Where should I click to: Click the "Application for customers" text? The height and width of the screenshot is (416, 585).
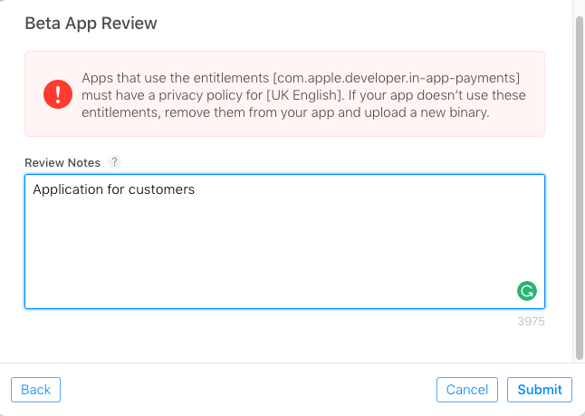coord(113,189)
